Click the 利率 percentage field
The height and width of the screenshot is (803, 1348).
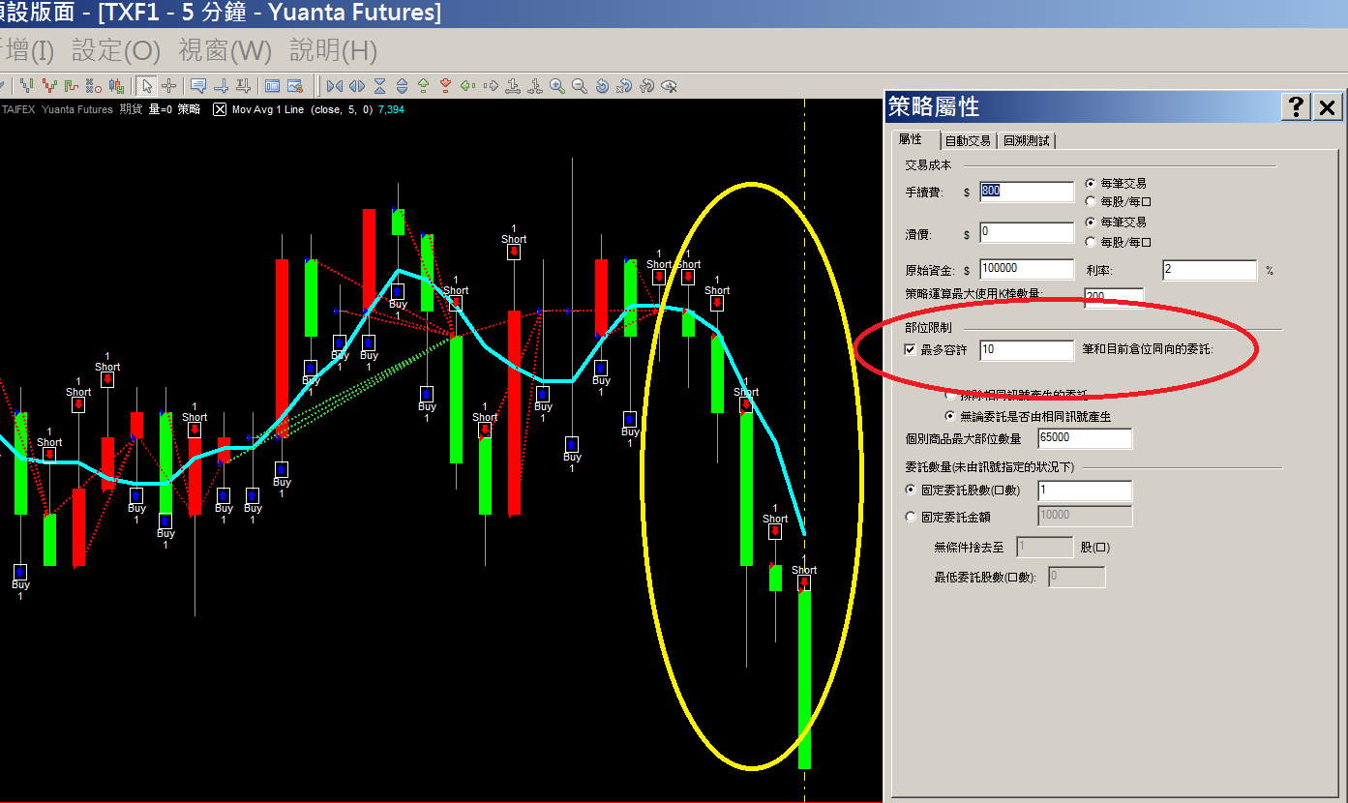click(1210, 270)
